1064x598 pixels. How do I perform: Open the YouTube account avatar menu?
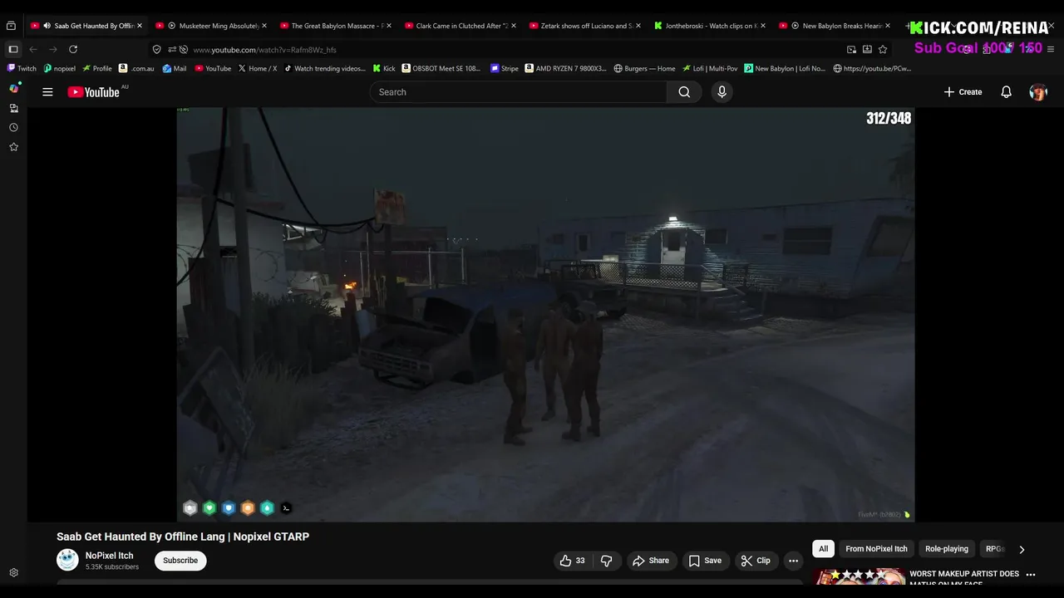click(1038, 92)
